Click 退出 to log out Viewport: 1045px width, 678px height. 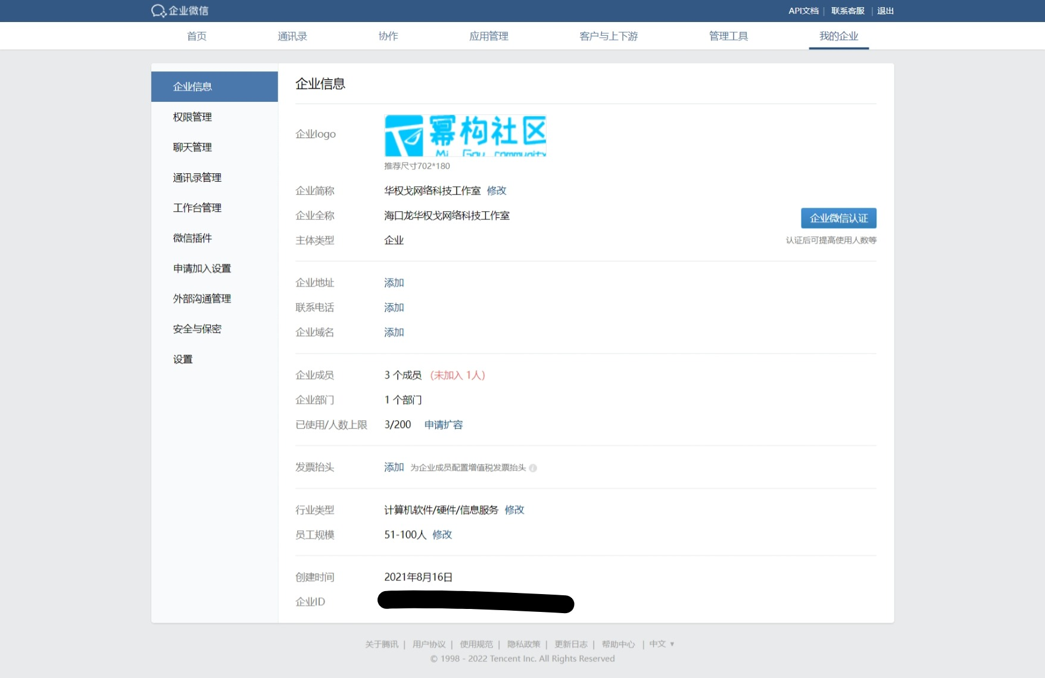coord(885,11)
